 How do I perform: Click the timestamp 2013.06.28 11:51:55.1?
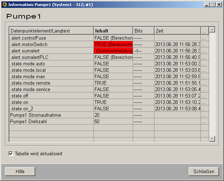coord(178,83)
